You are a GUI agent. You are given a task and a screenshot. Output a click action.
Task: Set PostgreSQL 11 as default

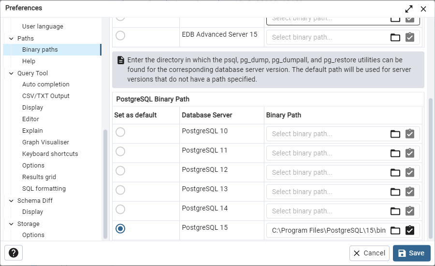click(120, 151)
